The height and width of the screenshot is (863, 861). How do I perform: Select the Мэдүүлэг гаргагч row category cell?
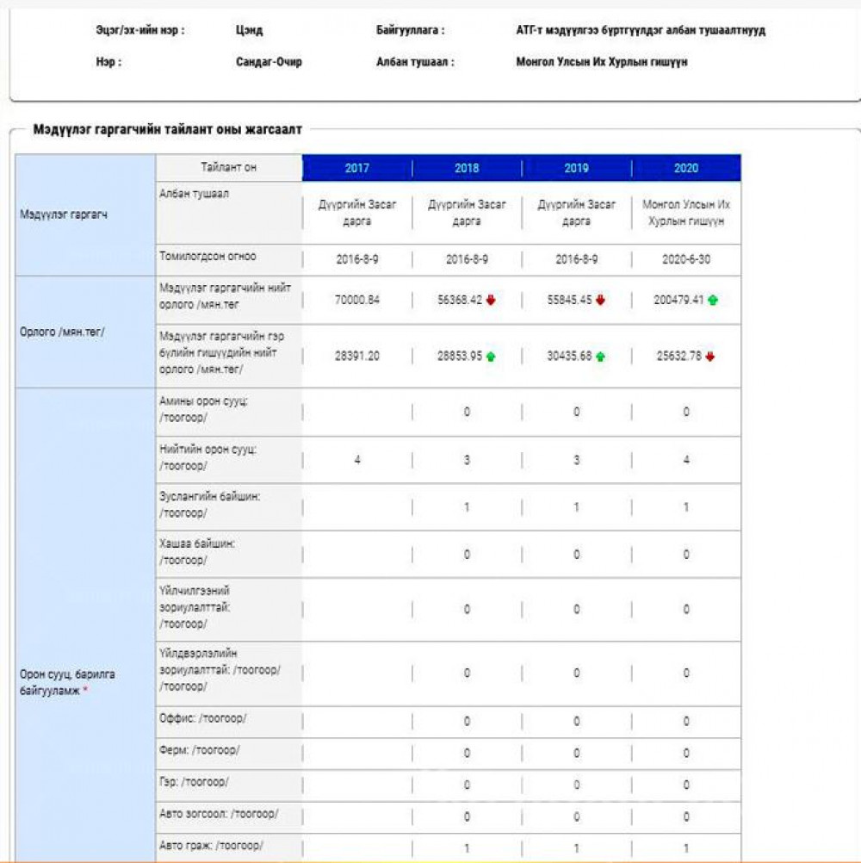(x=85, y=214)
